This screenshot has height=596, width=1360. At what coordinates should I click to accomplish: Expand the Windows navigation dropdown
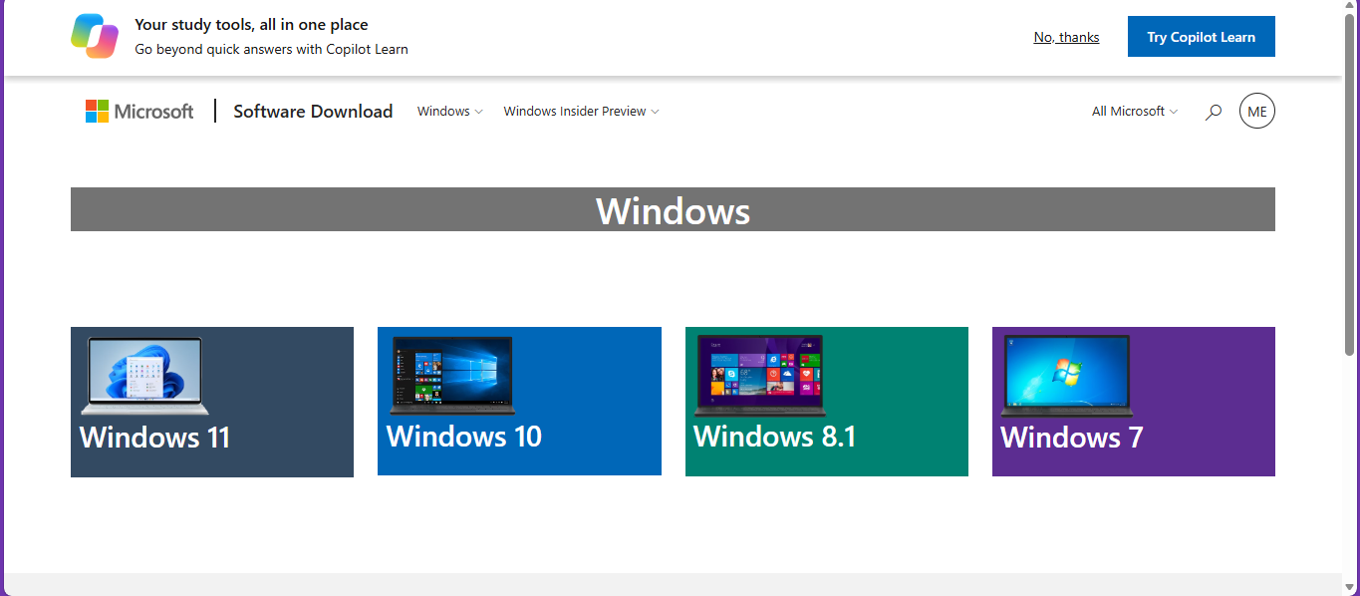(450, 112)
